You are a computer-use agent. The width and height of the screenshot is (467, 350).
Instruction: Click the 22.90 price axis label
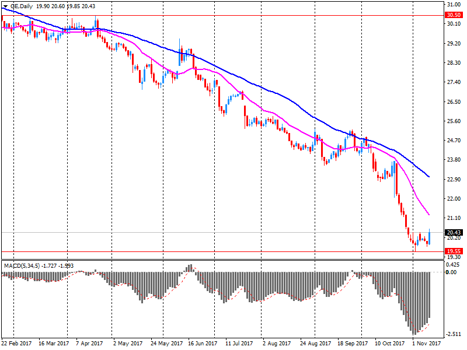[x=454, y=180]
